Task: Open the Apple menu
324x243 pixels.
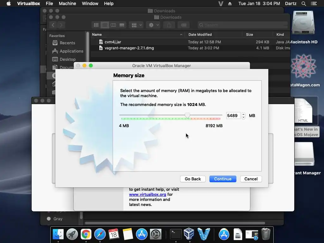Action: pyautogui.click(x=9, y=3)
